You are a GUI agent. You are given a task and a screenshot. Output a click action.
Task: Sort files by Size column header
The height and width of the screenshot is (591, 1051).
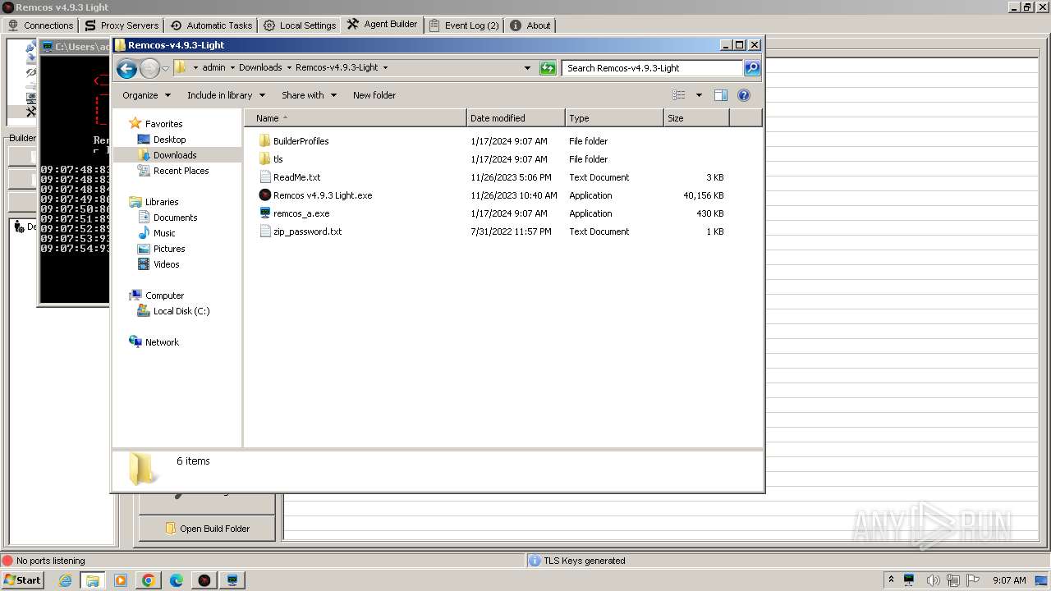(x=696, y=118)
